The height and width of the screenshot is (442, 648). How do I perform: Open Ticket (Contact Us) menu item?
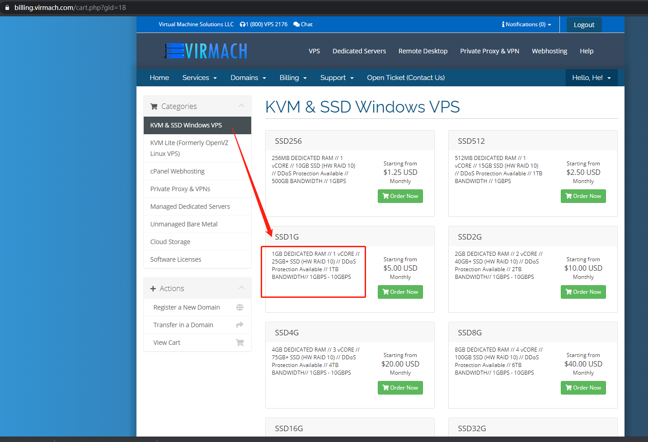[406, 78]
